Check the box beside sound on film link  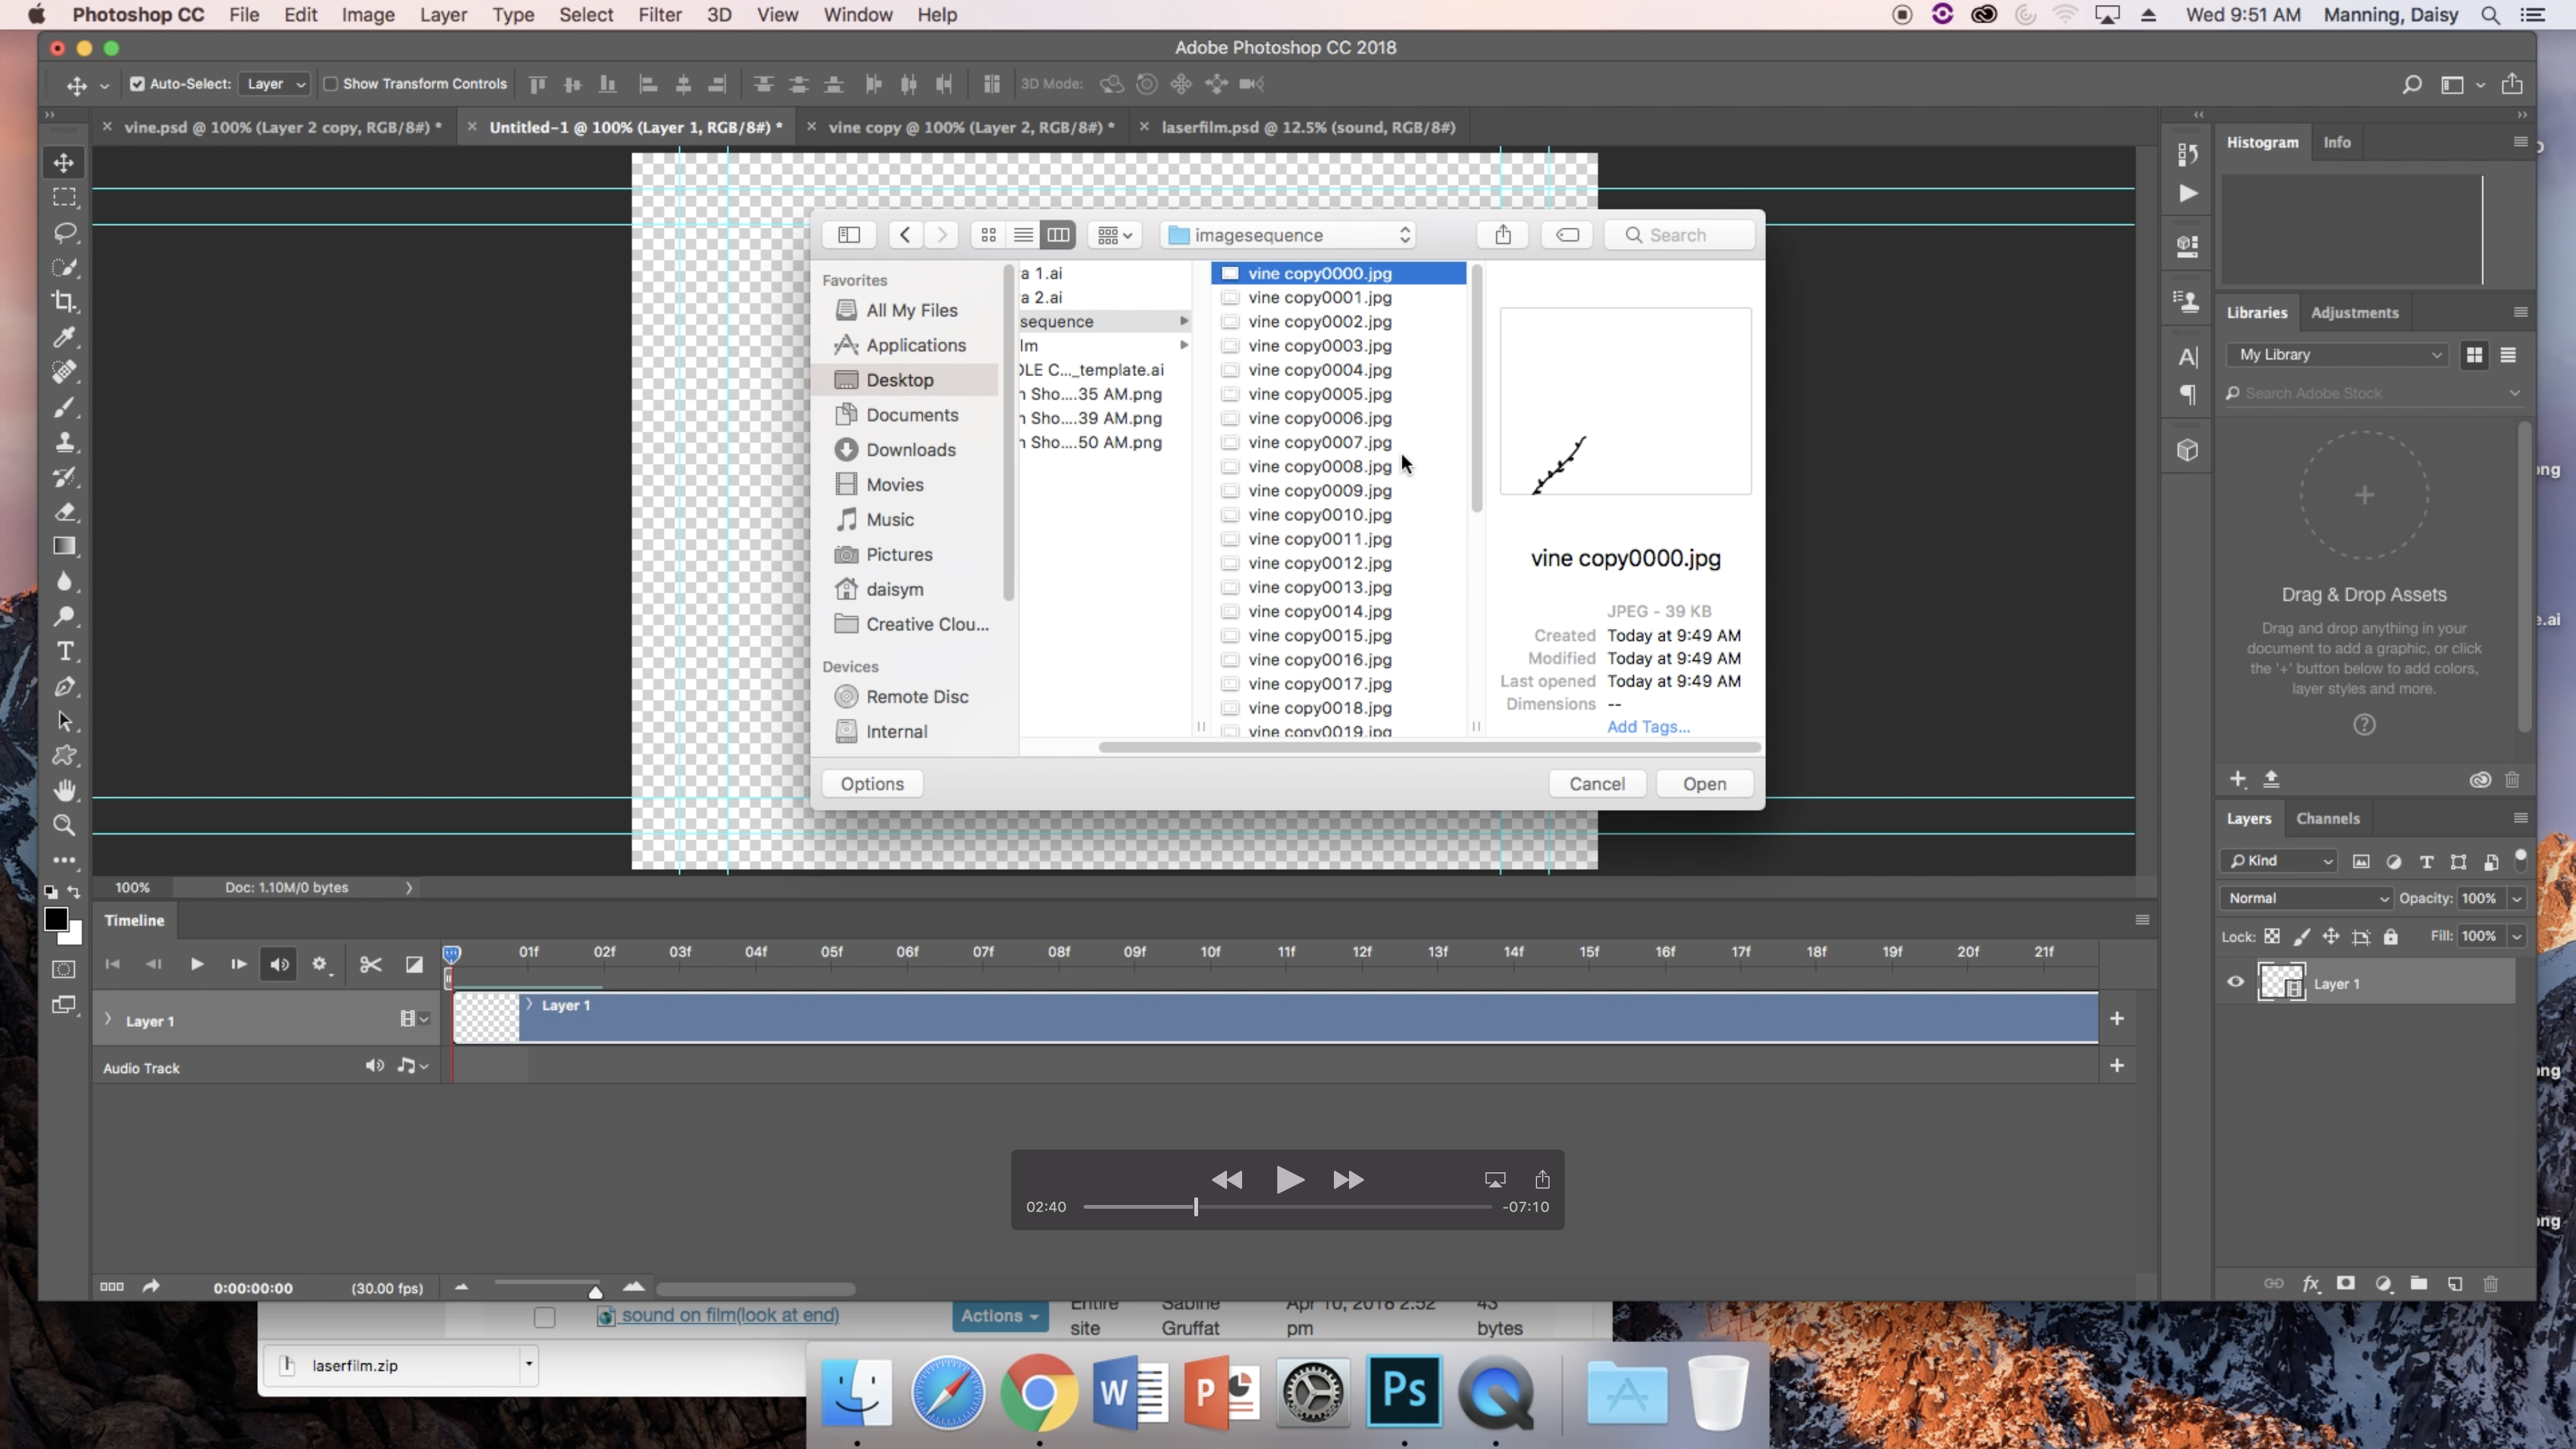click(x=544, y=1318)
